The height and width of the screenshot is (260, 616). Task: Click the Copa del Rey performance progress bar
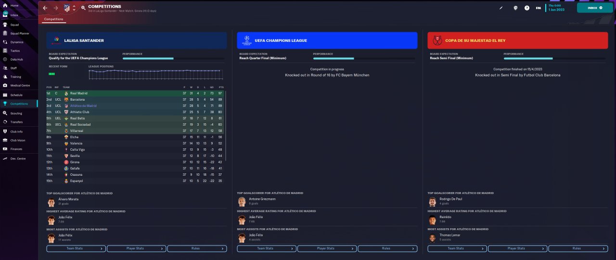(x=554, y=58)
